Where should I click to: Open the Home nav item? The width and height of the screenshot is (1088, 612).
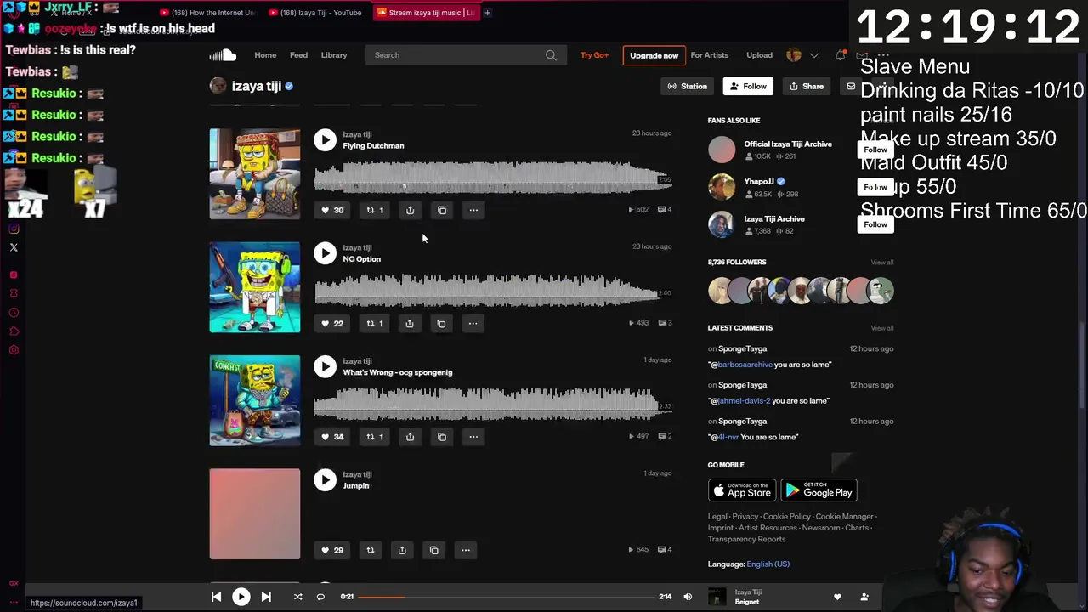[265, 55]
